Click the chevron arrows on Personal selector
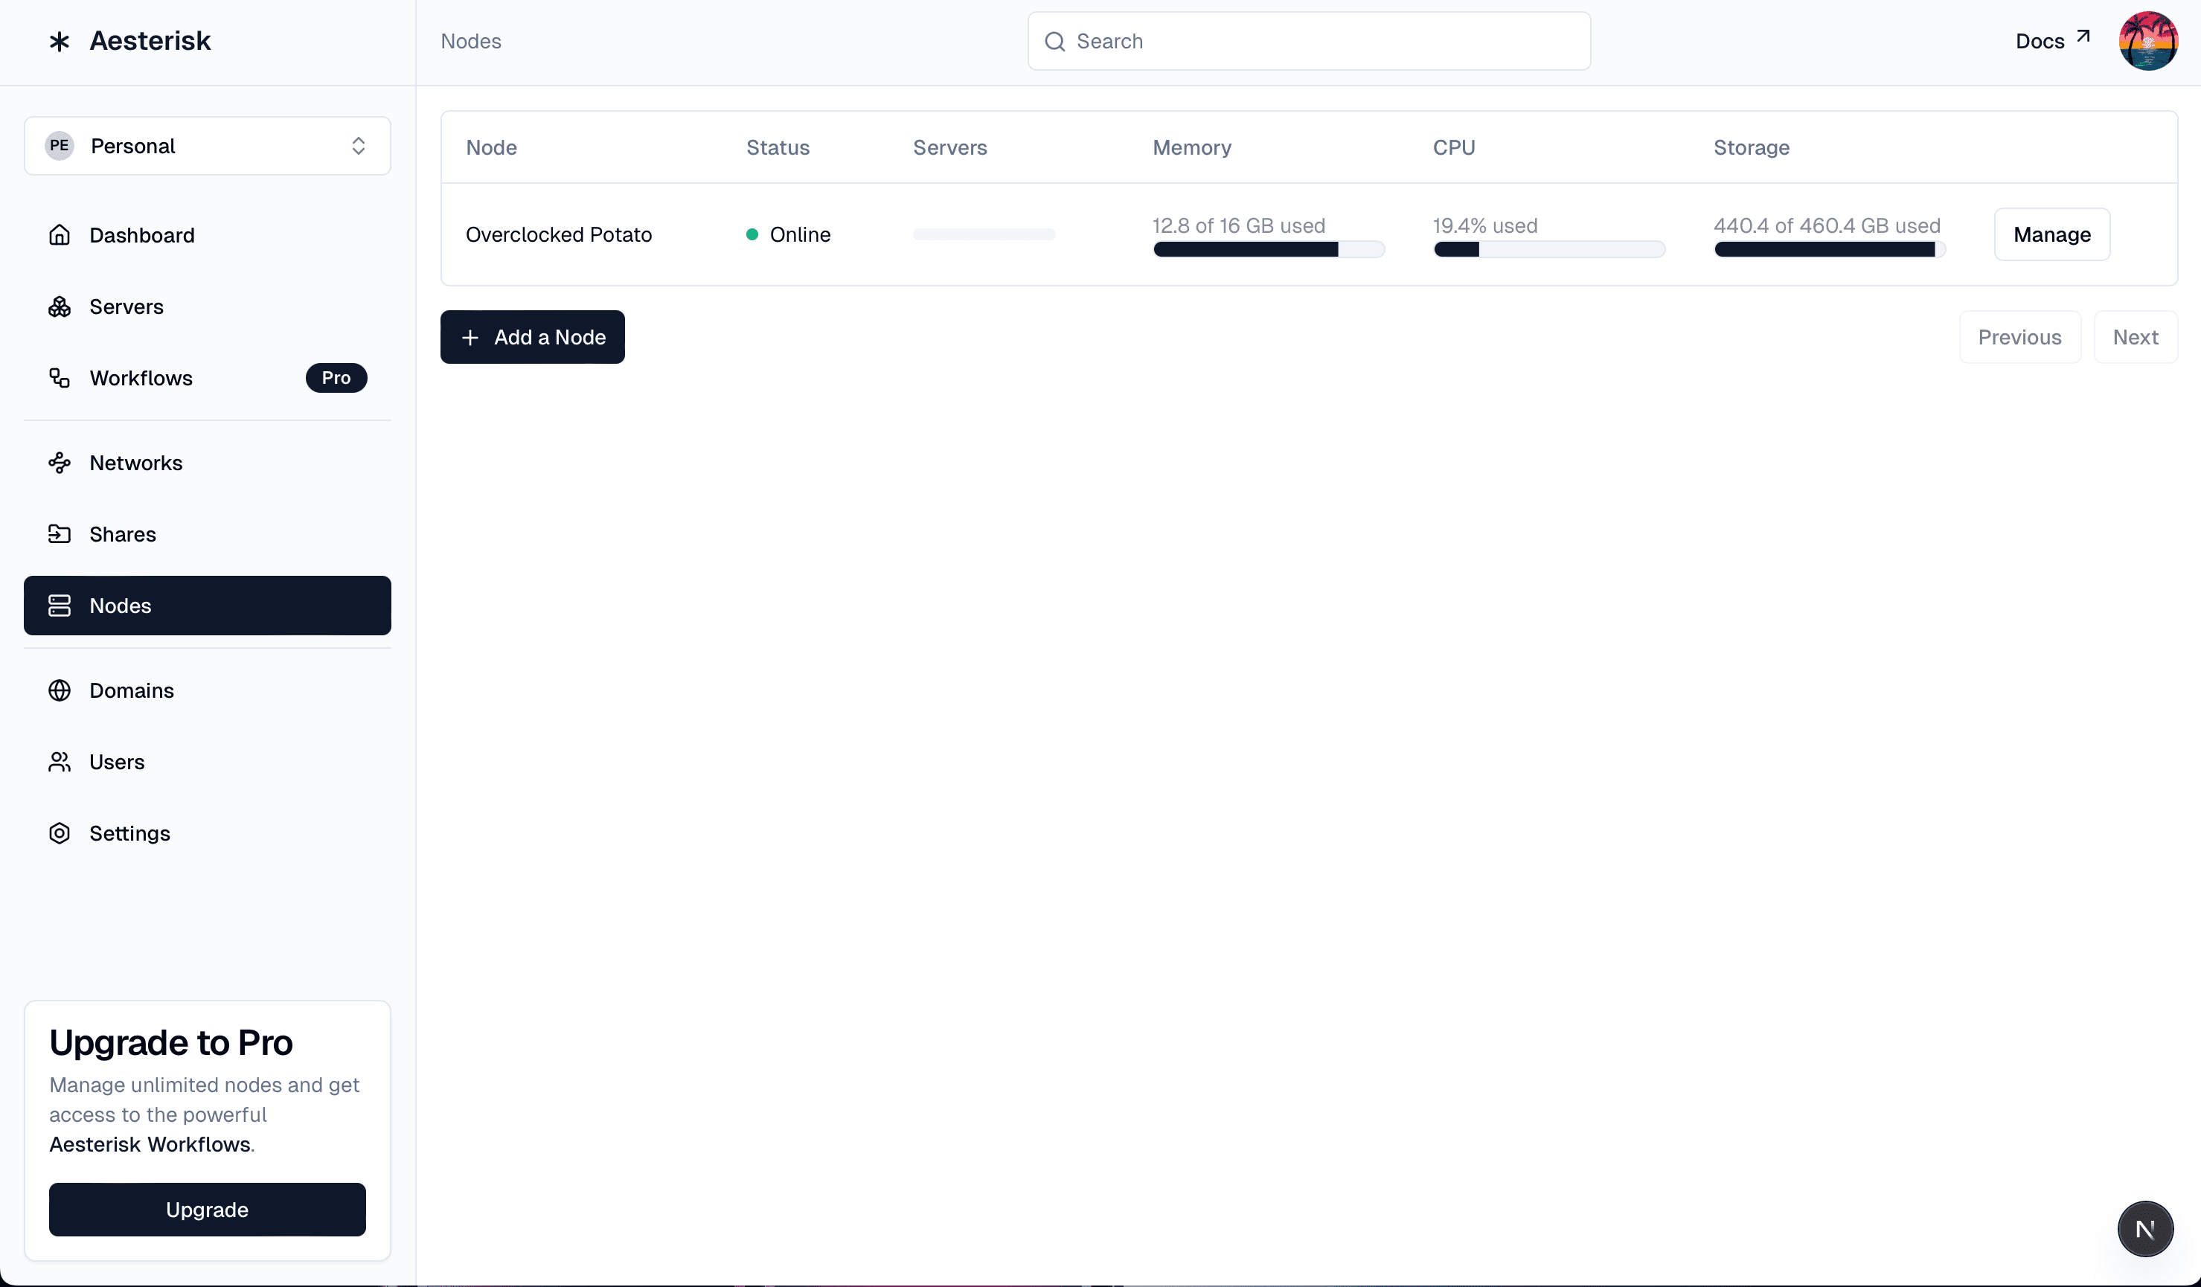The height and width of the screenshot is (1287, 2201). point(358,146)
